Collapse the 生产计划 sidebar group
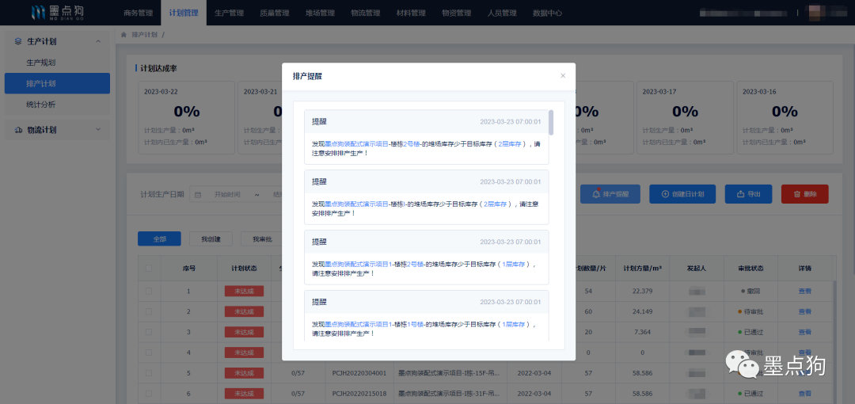Screen dimensions: 855x404 97,41
